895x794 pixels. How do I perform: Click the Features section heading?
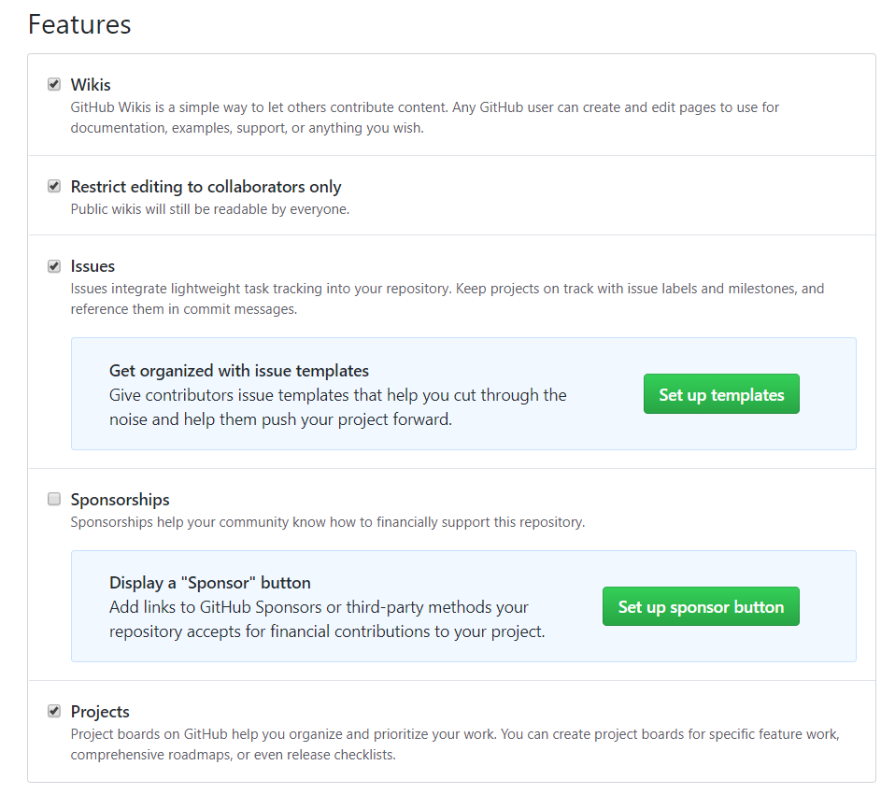[79, 24]
